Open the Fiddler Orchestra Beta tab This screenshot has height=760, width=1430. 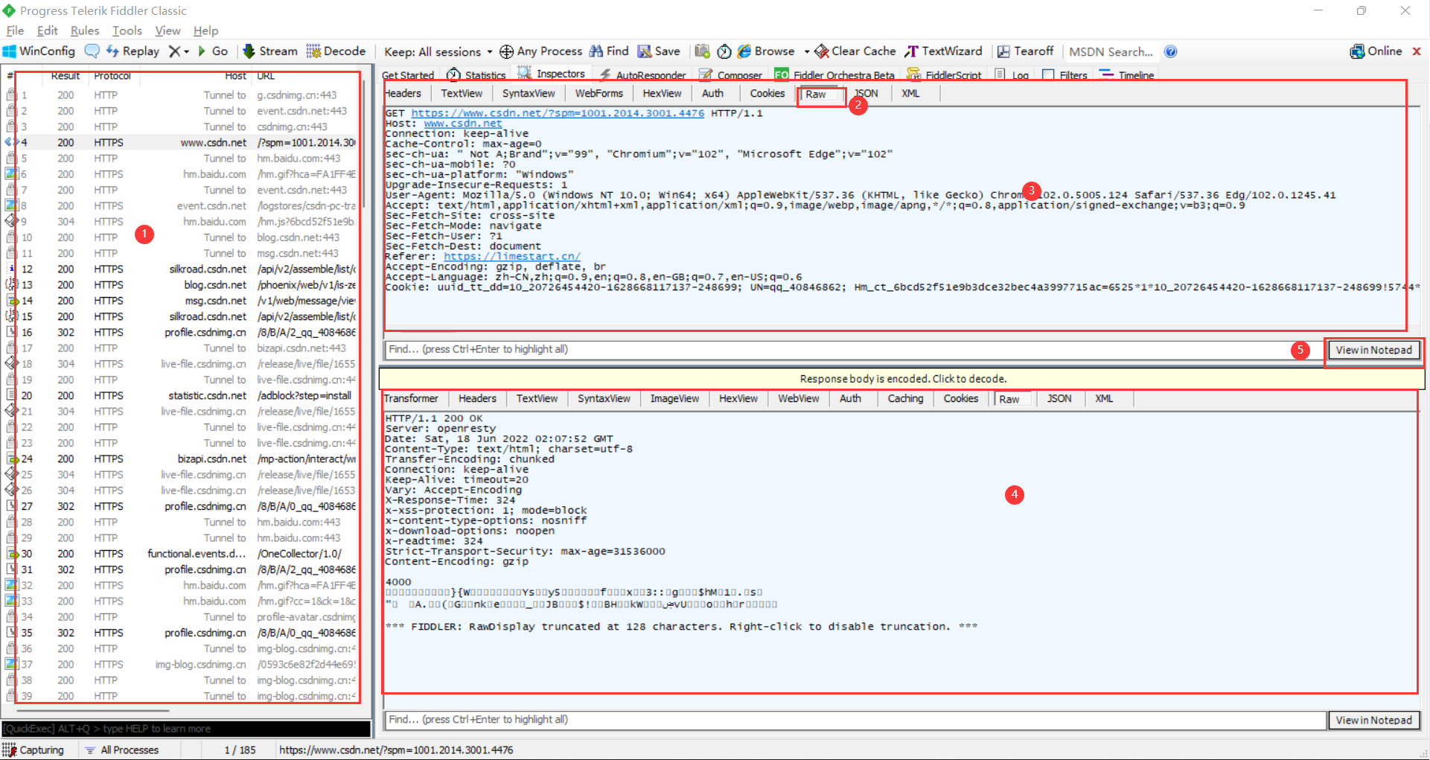tap(834, 74)
